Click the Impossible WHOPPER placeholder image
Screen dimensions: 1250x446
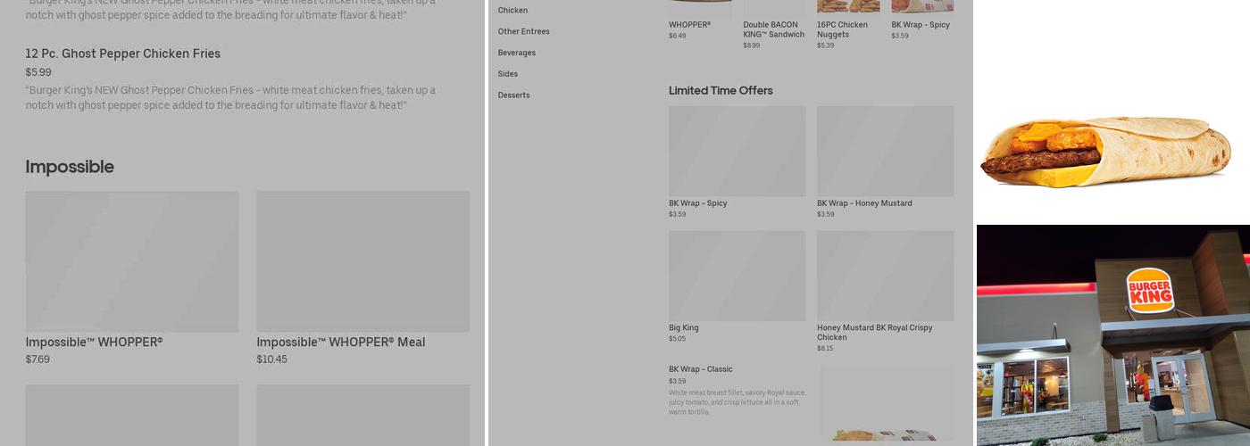(132, 261)
